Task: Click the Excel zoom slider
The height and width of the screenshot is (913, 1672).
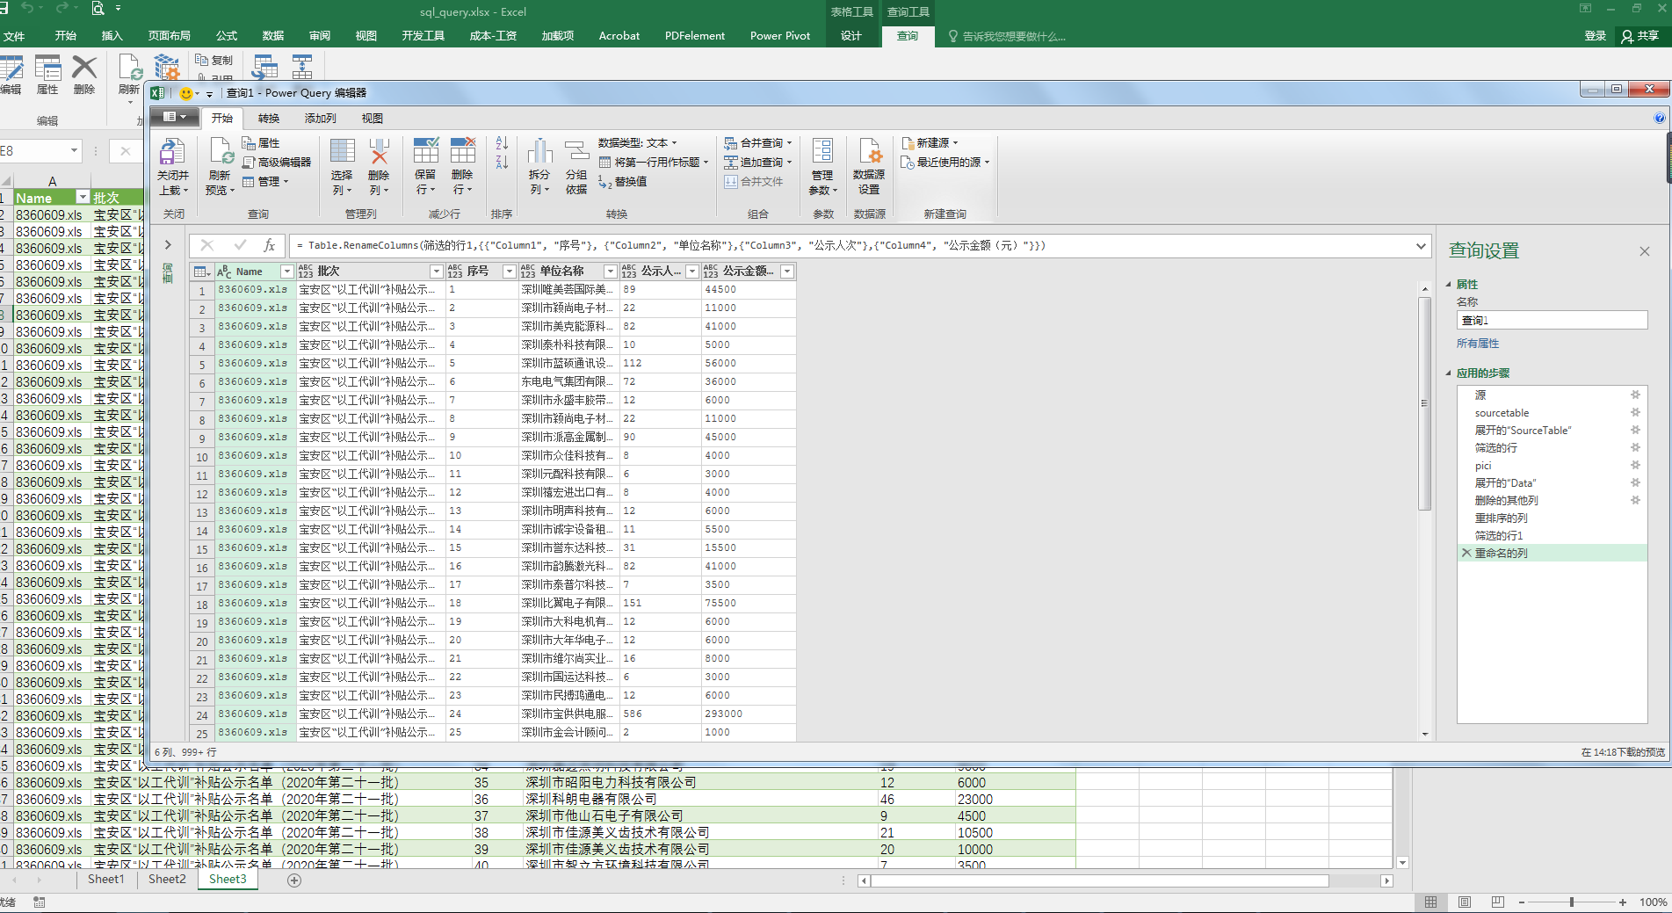Action: coord(1572,902)
